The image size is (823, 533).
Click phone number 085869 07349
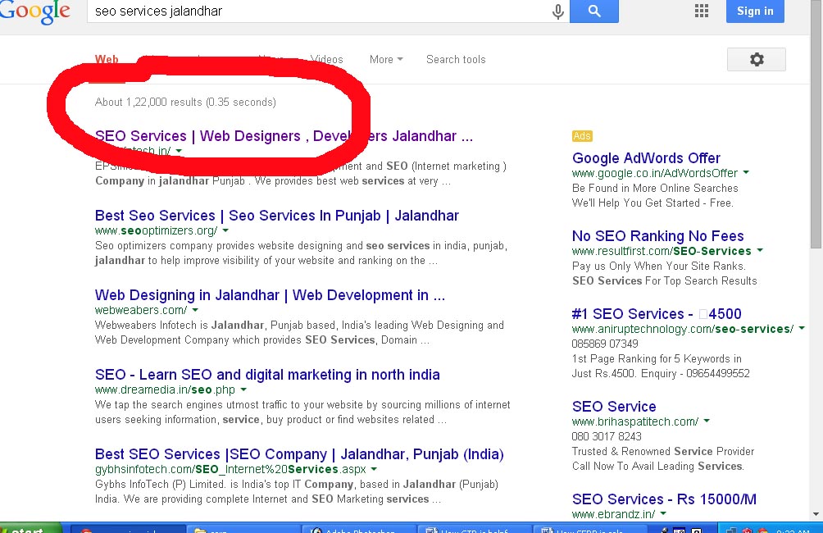point(605,344)
